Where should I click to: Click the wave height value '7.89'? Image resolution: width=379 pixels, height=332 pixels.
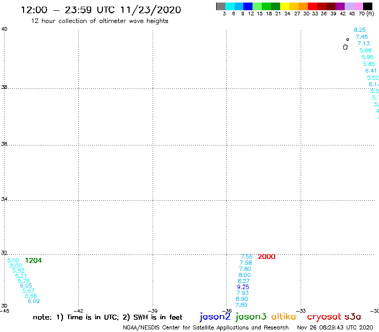point(241,305)
